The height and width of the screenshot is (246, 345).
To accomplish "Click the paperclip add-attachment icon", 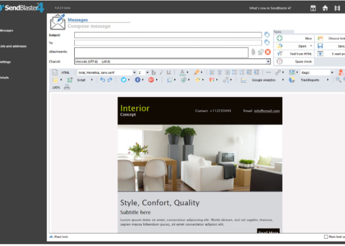I will point(253,52).
